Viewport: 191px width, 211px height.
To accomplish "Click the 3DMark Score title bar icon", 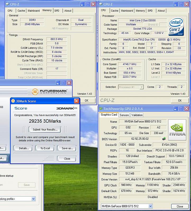I will click(x=13, y=101).
